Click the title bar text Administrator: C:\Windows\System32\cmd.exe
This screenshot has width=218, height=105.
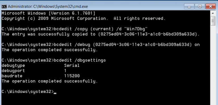click(48, 7)
